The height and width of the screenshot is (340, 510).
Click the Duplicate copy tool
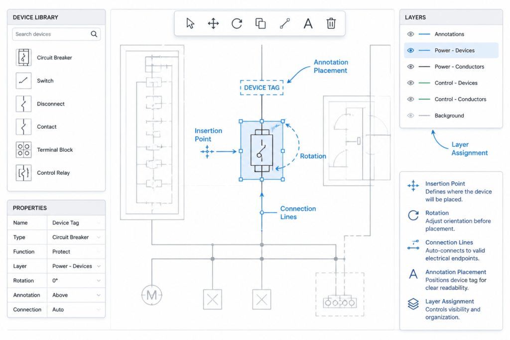click(260, 23)
